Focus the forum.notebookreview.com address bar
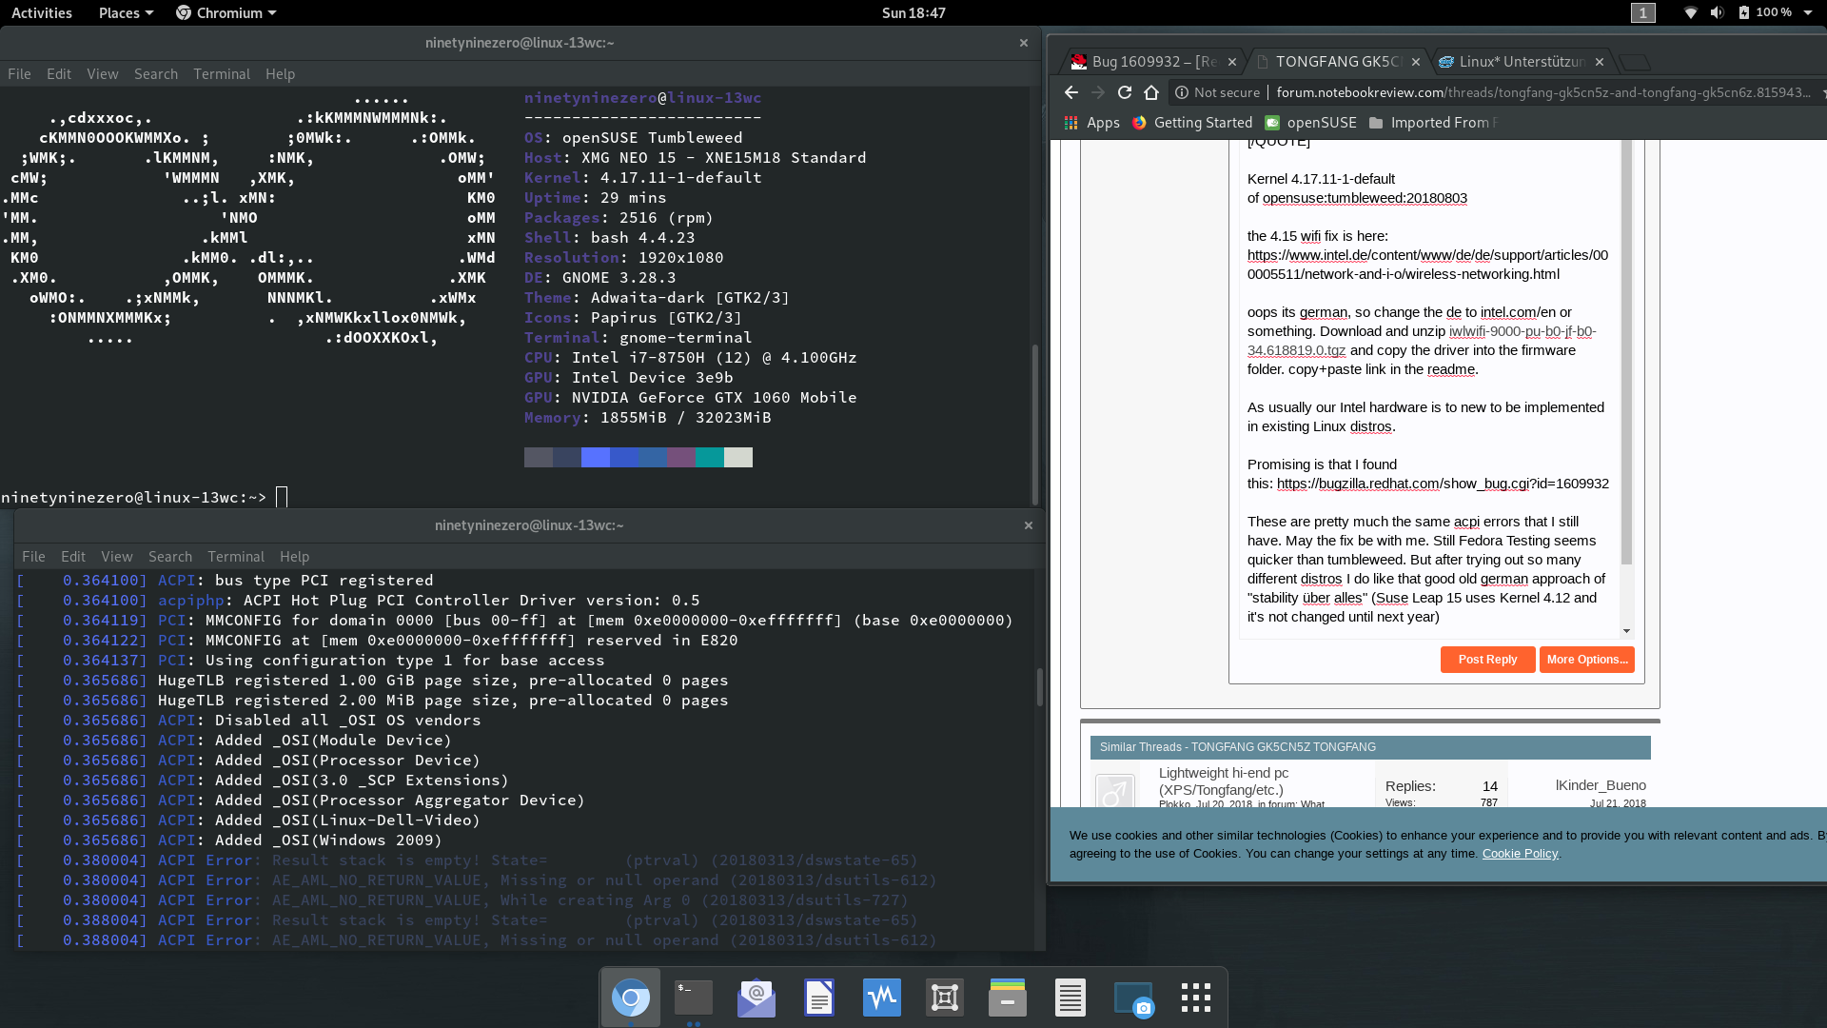Screen dimensions: 1827x1028 click(x=1542, y=92)
